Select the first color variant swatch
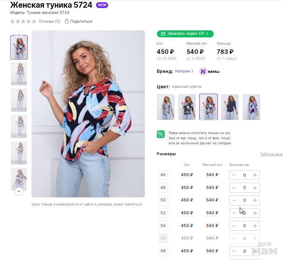283x260 pixels. [x=166, y=107]
